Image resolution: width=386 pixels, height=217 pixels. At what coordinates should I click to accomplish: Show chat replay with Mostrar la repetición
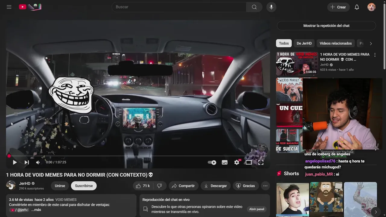click(x=326, y=26)
